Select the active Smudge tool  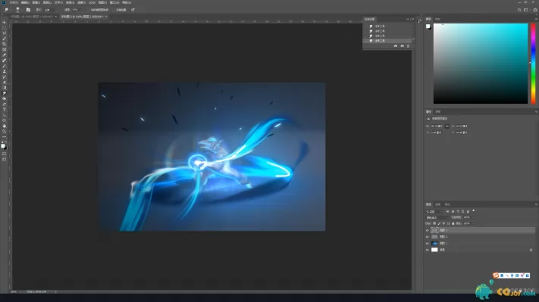[x=4, y=93]
